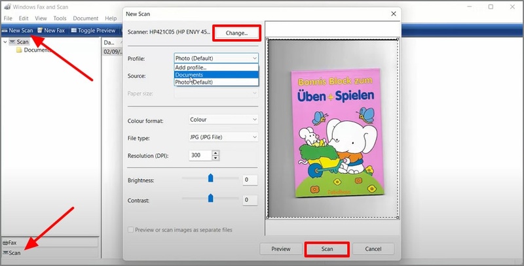Click the Preview button
Image resolution: width=524 pixels, height=266 pixels.
(x=281, y=248)
